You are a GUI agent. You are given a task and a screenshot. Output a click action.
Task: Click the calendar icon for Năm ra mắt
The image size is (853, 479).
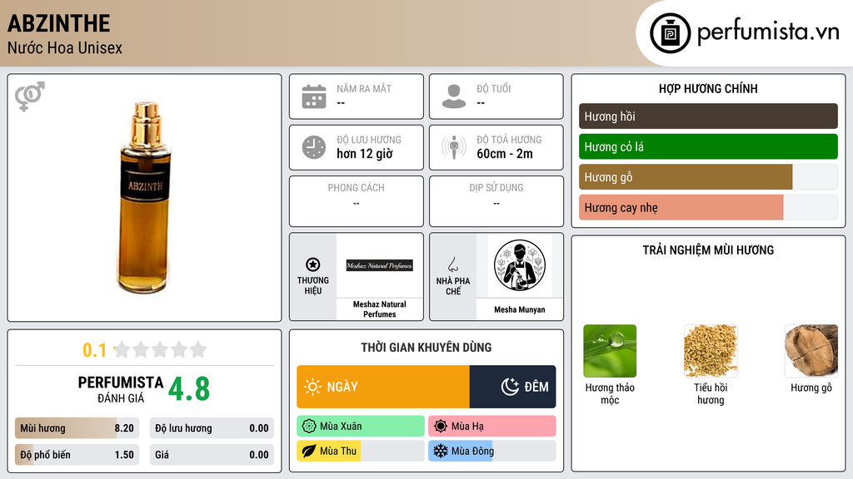314,96
